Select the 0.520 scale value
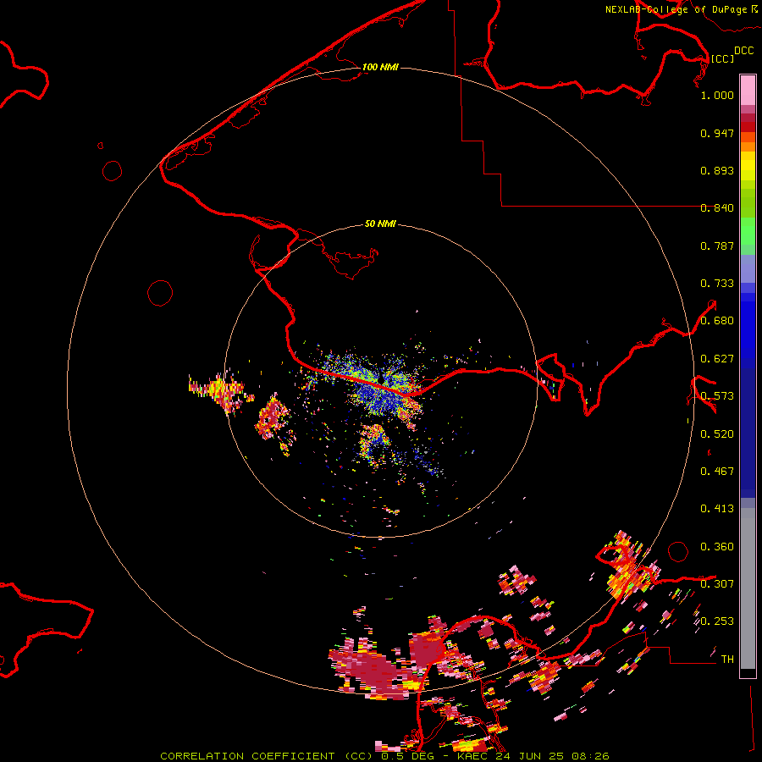The width and height of the screenshot is (762, 762). pos(717,434)
